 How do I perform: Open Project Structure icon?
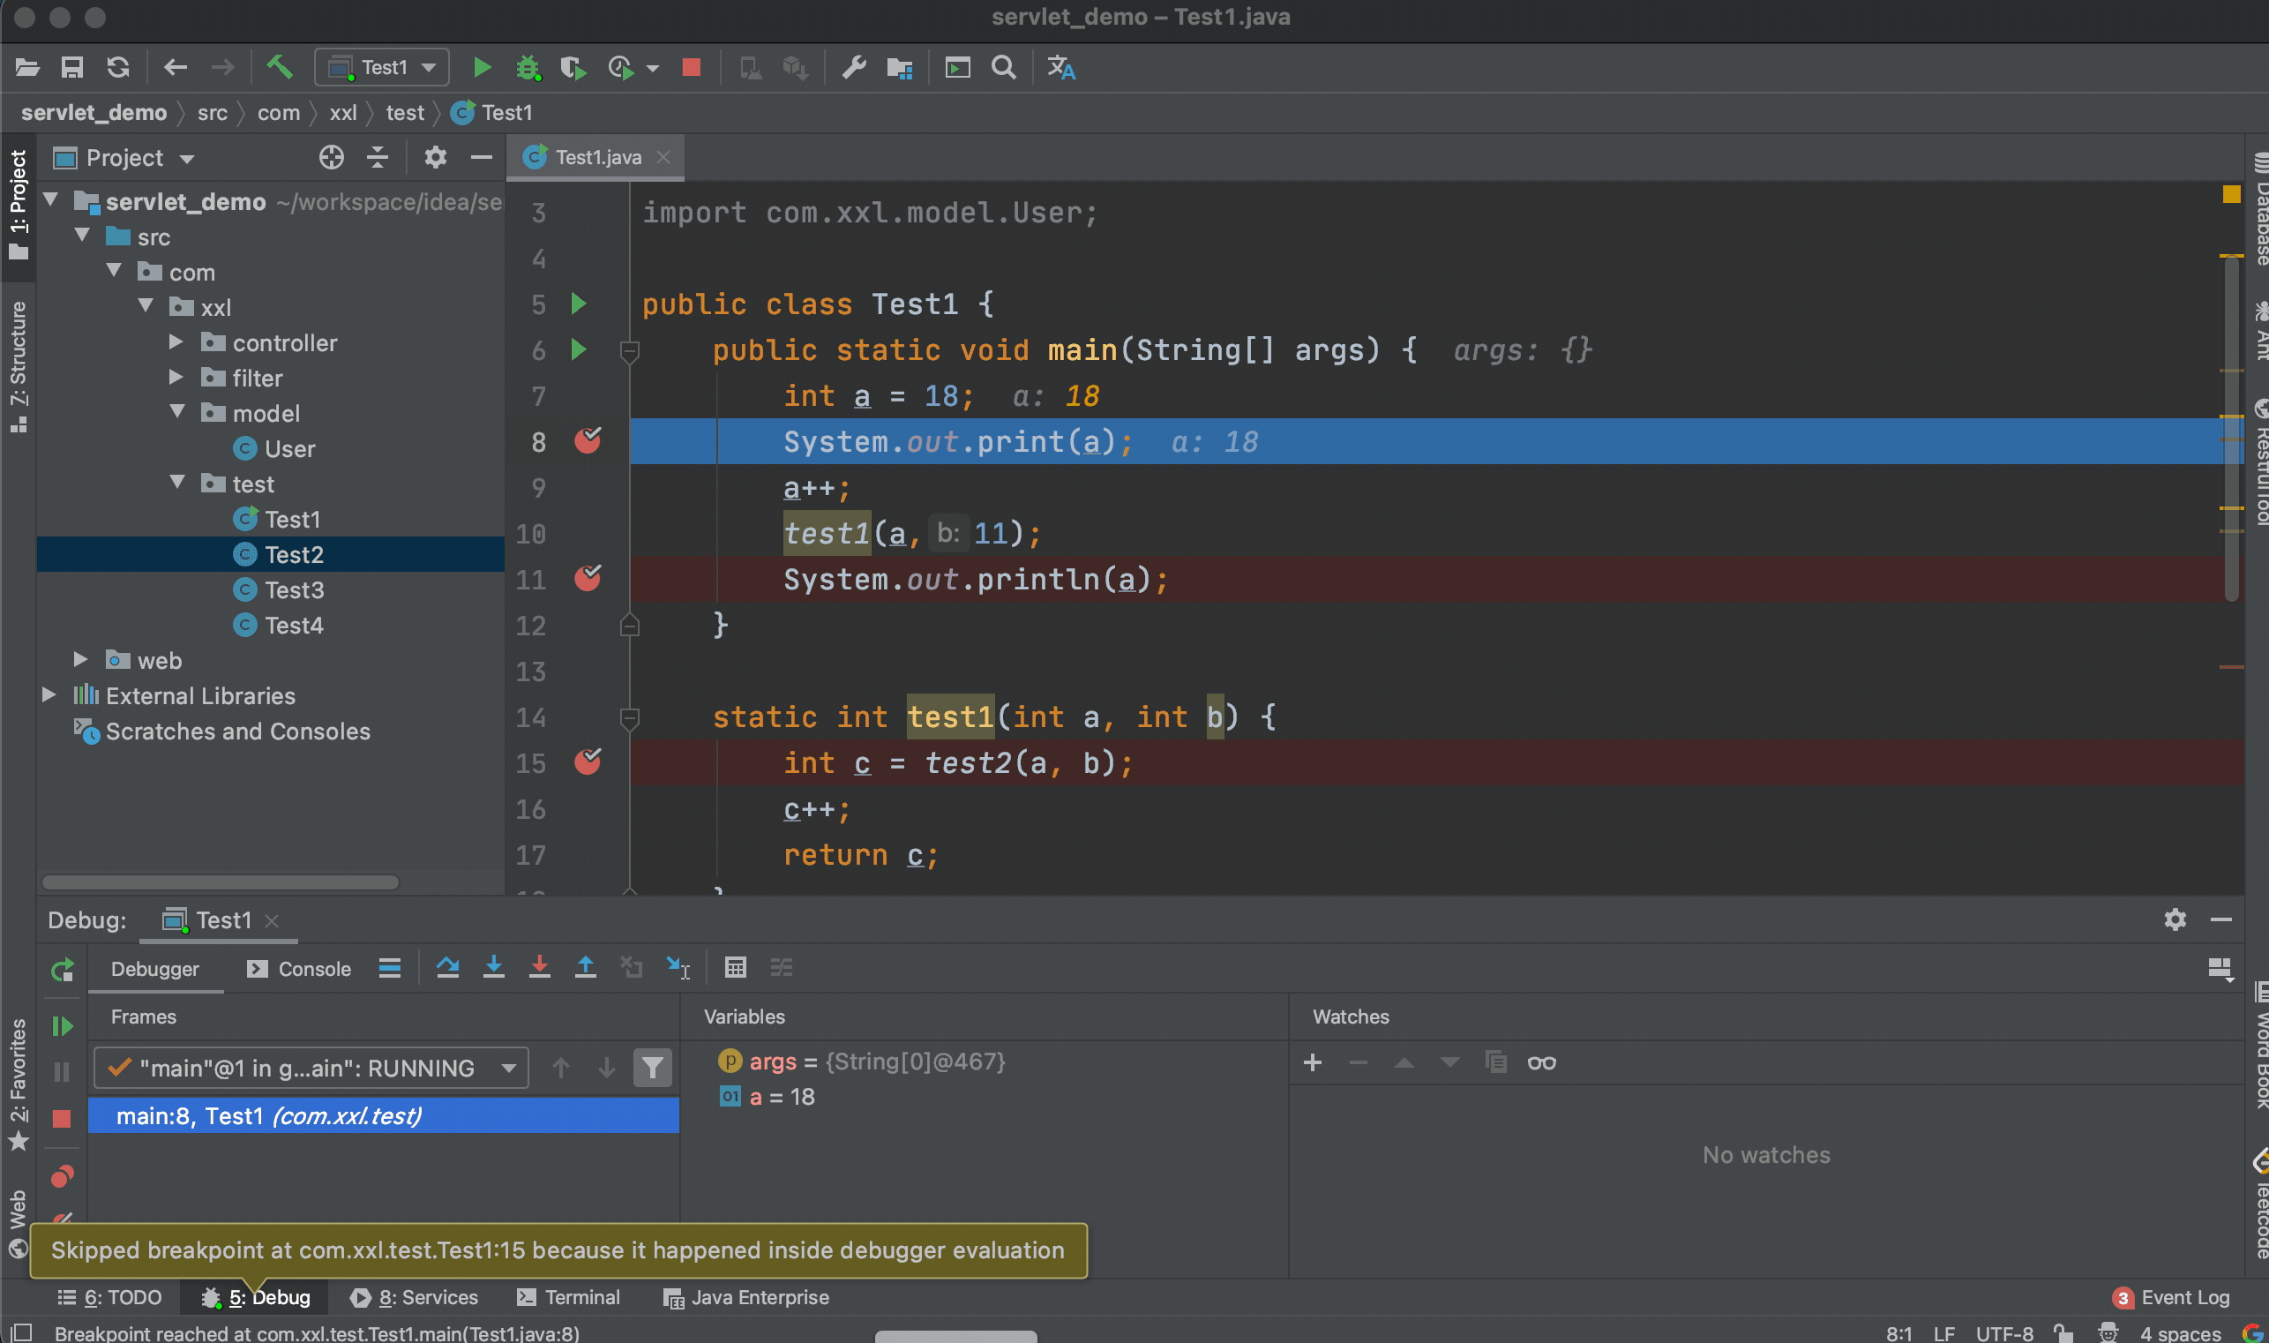tap(899, 68)
